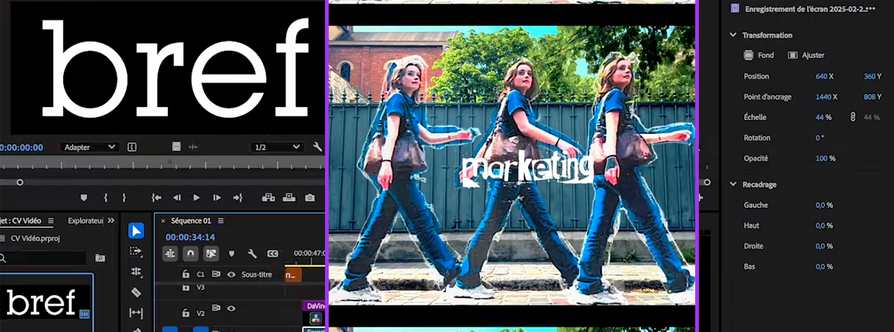Click the program monitor zoom scroll handle
This screenshot has height=332, width=894.
point(707,182)
